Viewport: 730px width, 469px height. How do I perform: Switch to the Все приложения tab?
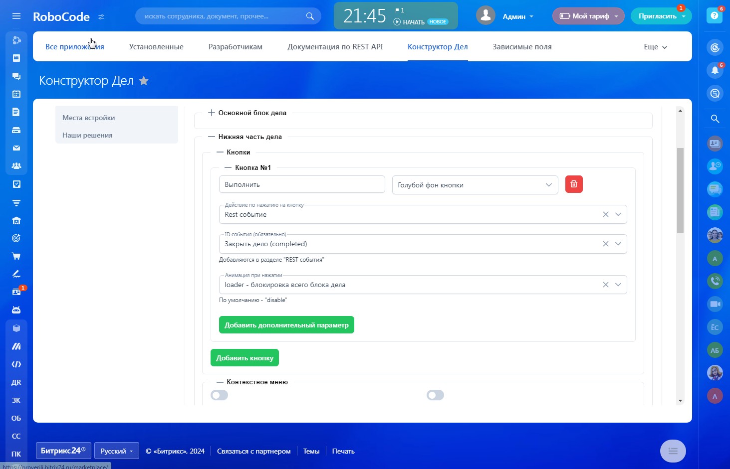[75, 47]
